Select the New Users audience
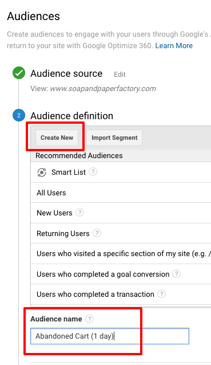Screen dimensions: 211x365 121,213
